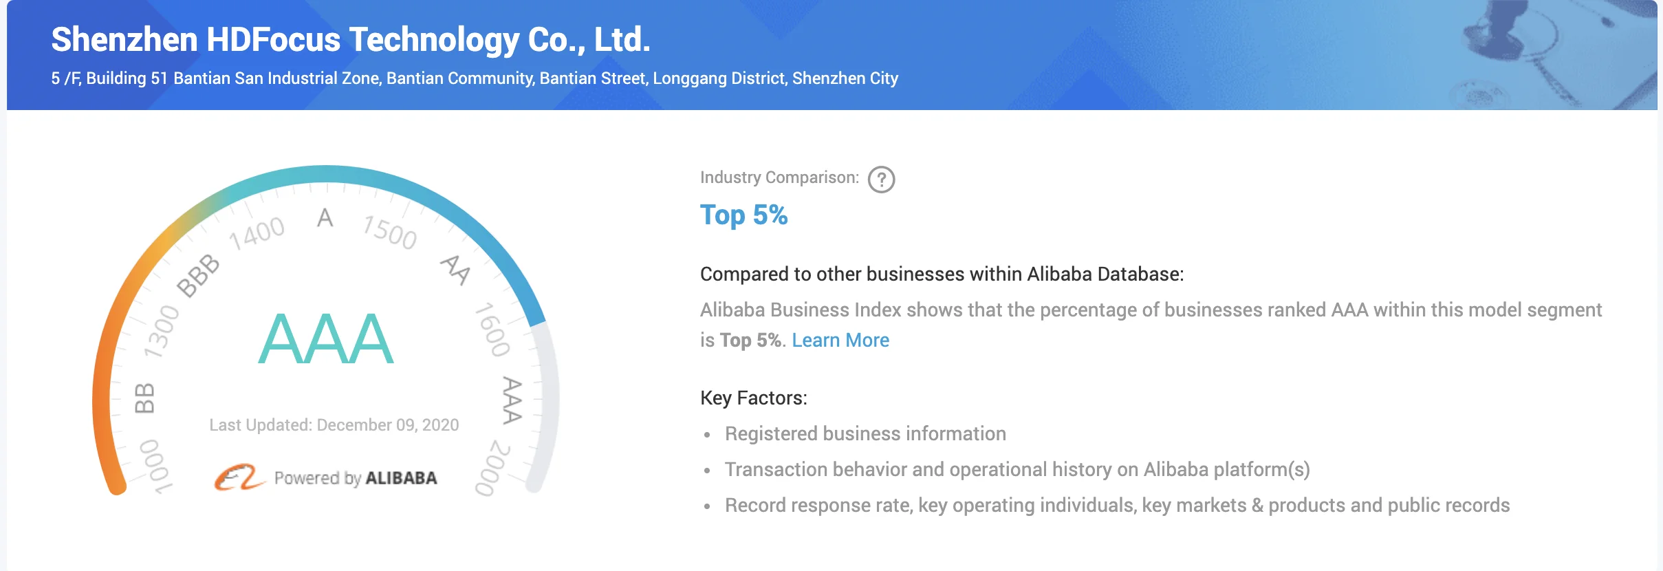Click the Key Factors heading
Screen dimensions: 1663x571
(x=753, y=398)
